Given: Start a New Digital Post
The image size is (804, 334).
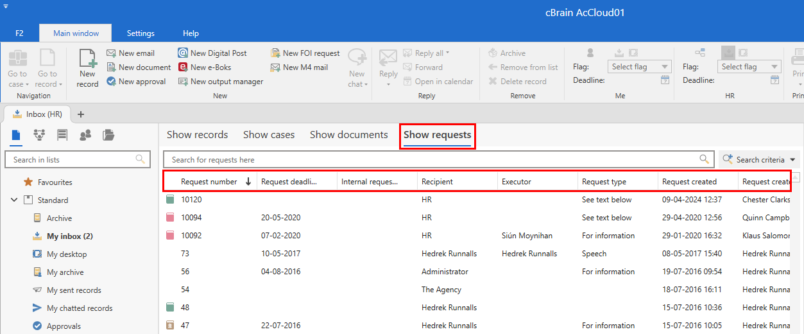Looking at the screenshot, I should [x=183, y=53].
